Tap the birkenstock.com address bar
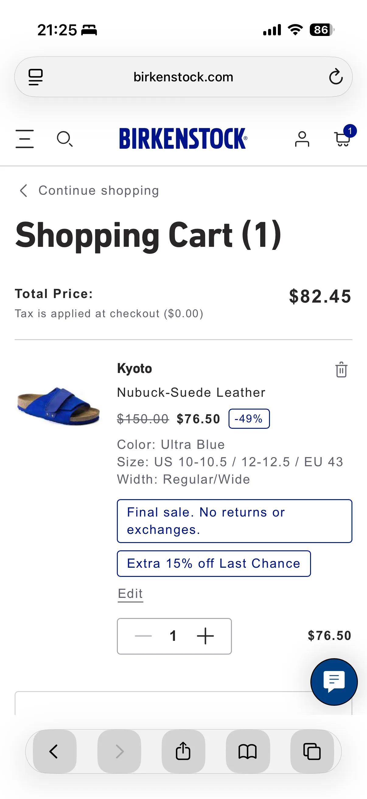This screenshot has height=799, width=367. (183, 76)
